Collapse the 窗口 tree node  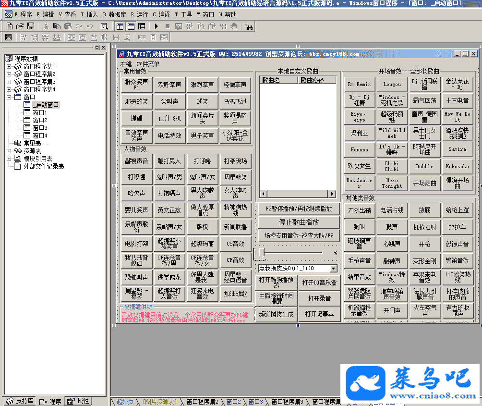click(9, 97)
